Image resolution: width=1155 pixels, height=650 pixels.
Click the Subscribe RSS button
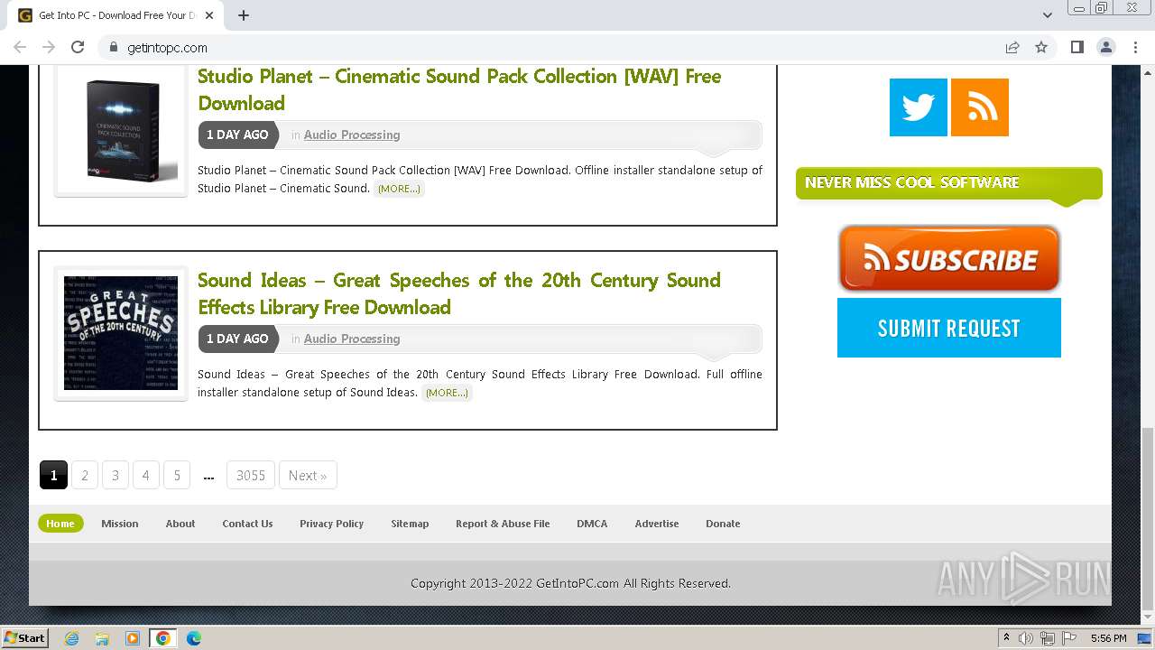coord(948,259)
